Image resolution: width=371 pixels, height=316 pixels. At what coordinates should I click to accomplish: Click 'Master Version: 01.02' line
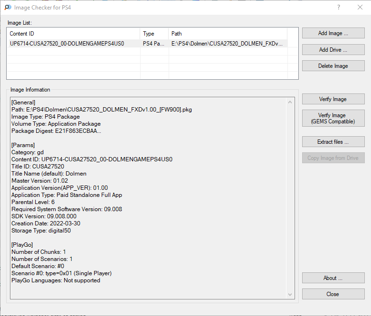point(39,181)
